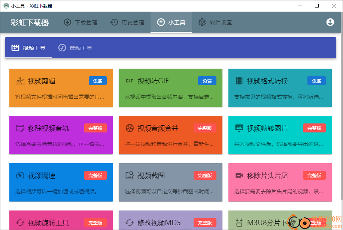Click the speedometer icon for 视频调速
Screen dimensions: 343x230
(20, 175)
